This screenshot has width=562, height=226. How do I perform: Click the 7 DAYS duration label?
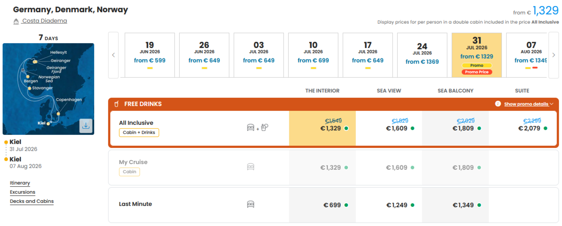pos(48,38)
